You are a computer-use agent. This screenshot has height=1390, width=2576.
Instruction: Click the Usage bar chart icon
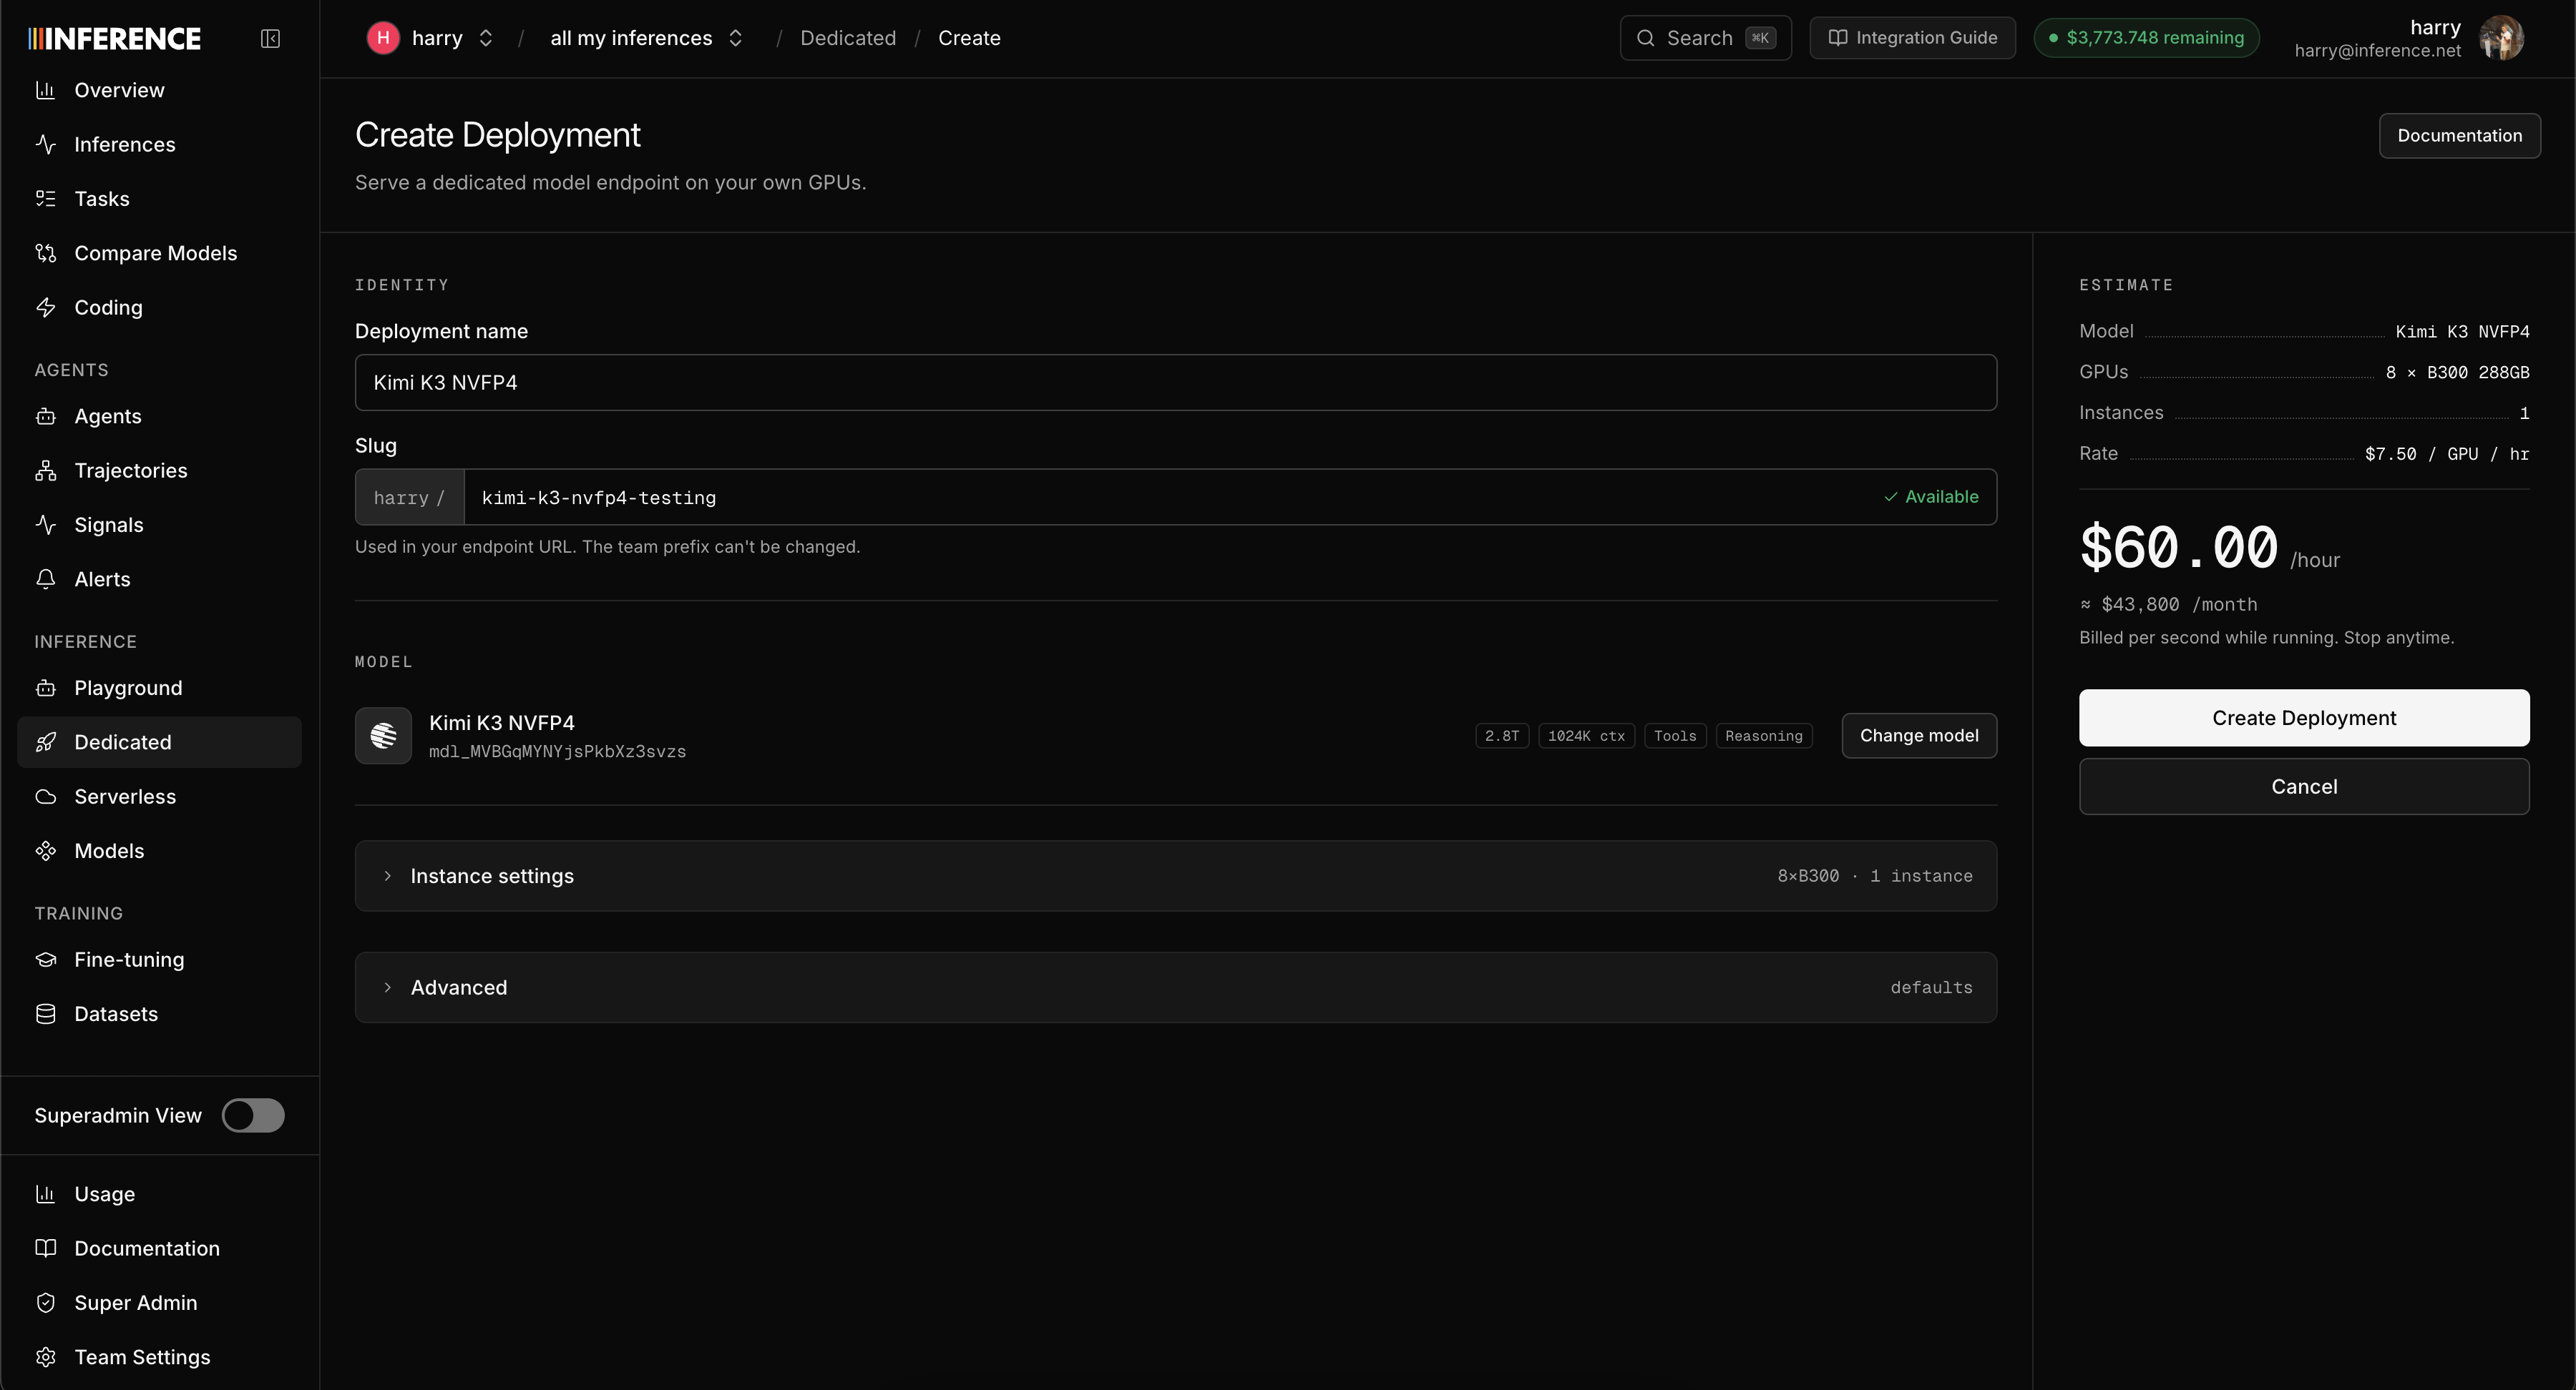45,1193
